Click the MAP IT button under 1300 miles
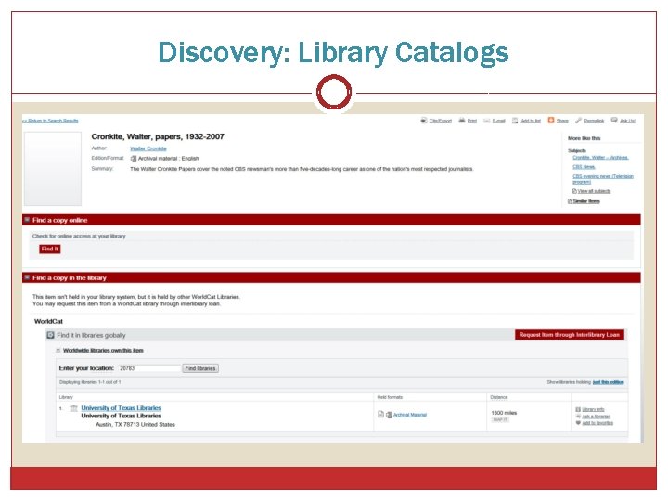The width and height of the screenshot is (668, 501). click(500, 420)
